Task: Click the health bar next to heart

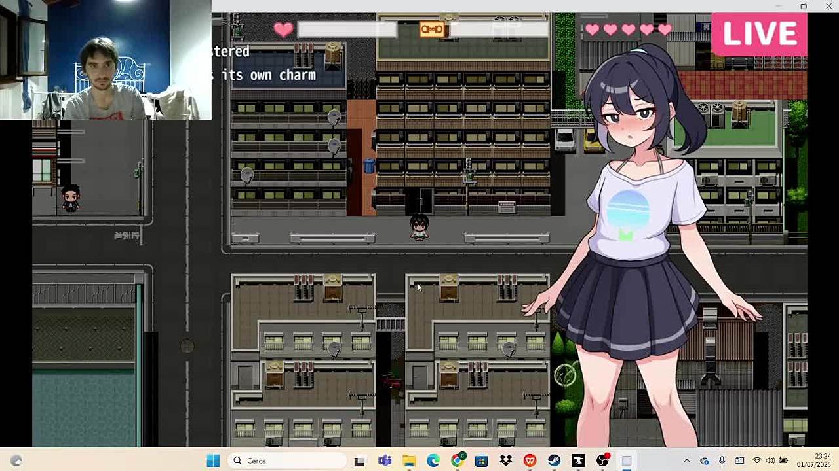Action: coord(347,29)
